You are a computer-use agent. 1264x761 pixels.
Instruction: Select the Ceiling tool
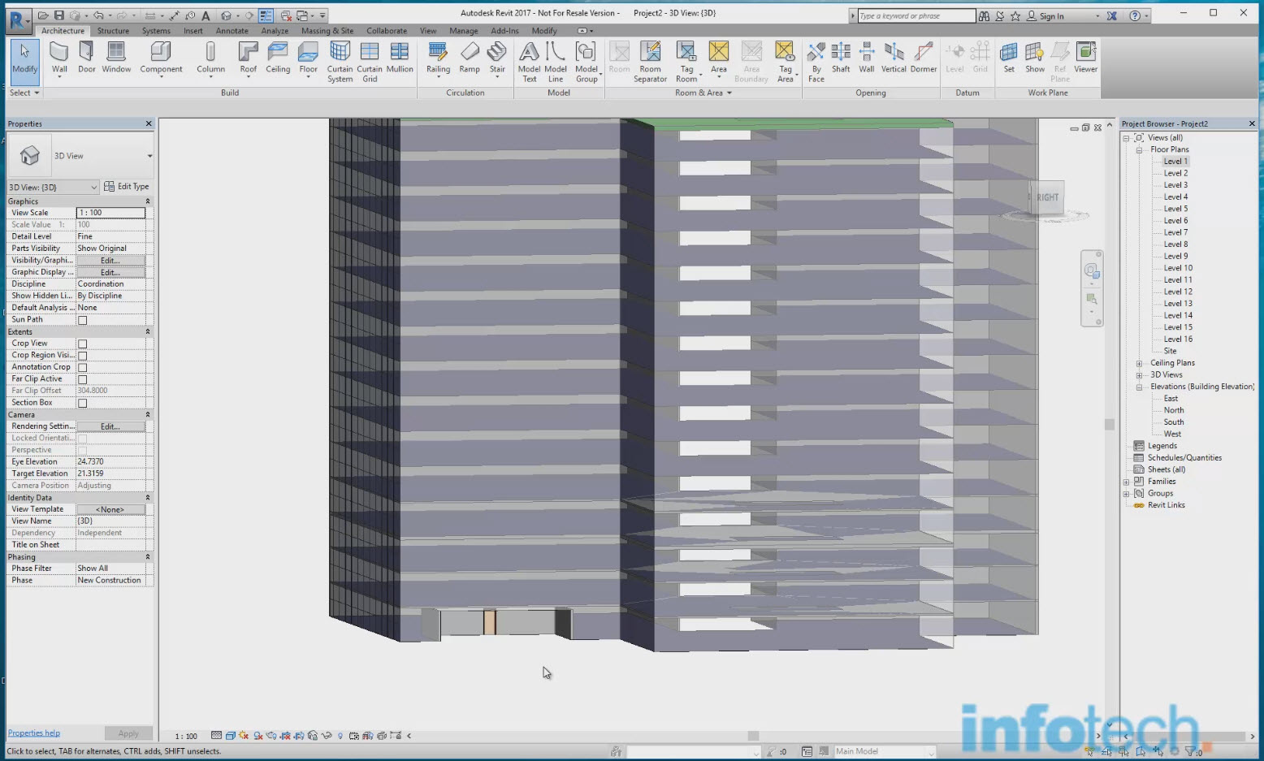(278, 59)
